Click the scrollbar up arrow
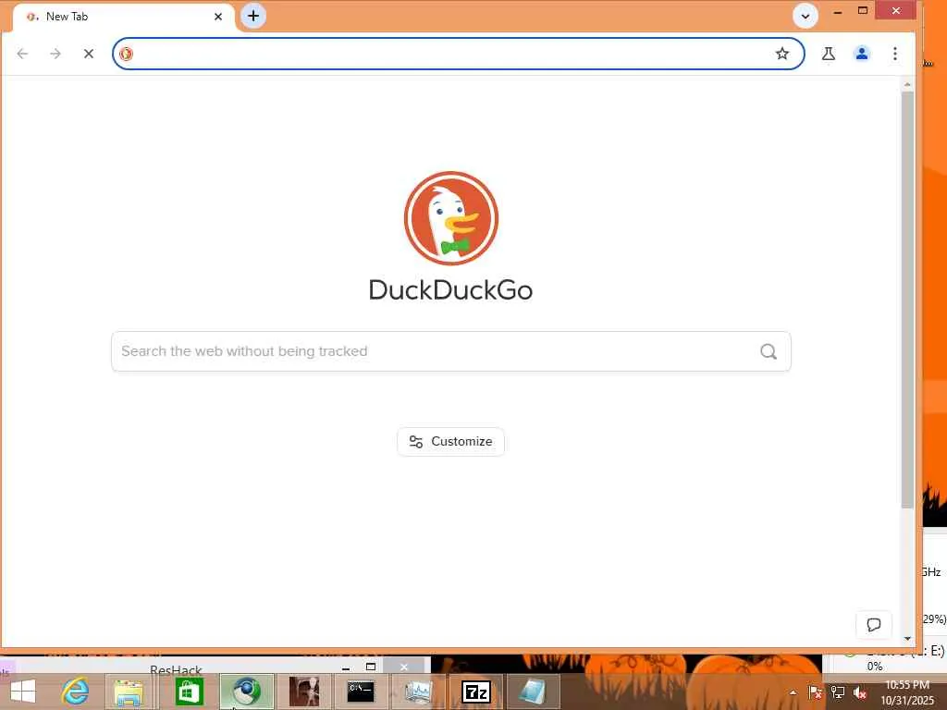The image size is (947, 710). [x=907, y=84]
